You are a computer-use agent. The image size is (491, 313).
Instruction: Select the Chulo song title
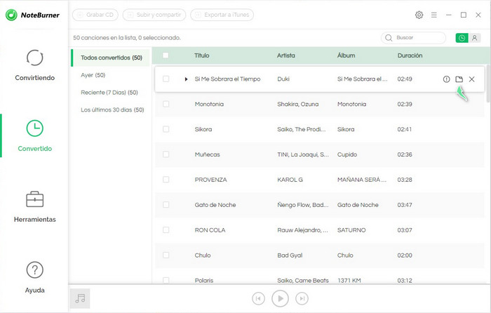tap(203, 255)
